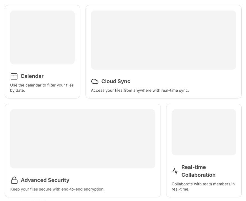
Task: Click the Real-time Collaboration heading
Action: click(x=198, y=171)
